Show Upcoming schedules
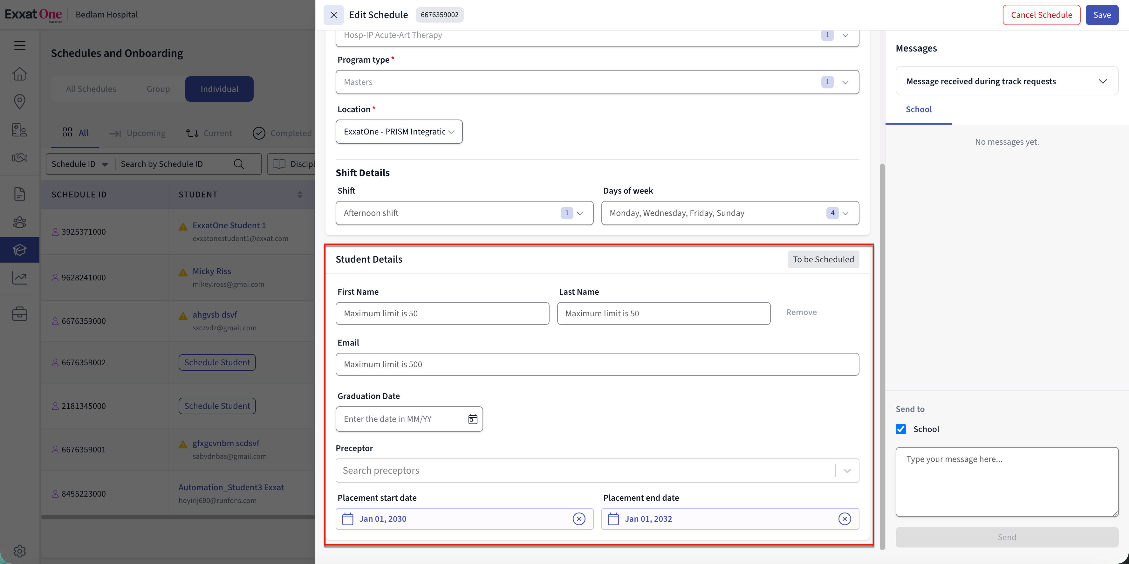 (x=137, y=133)
